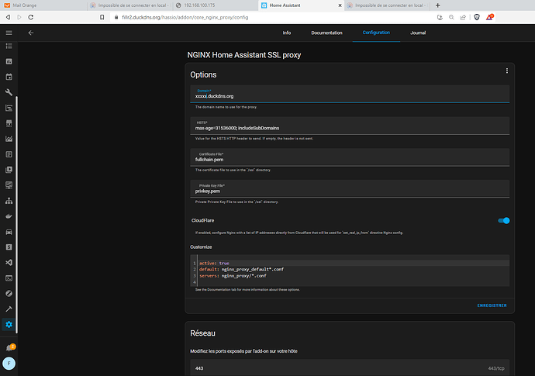535x376 pixels.
Task: Open the monitor dashboard sidebar icon
Action: point(9,185)
